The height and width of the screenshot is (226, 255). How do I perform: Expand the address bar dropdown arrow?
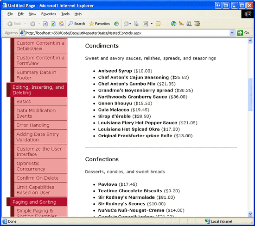pyautogui.click(x=232, y=33)
